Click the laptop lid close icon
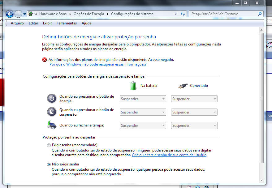The width and height of the screenshot is (272, 188). pyautogui.click(x=52, y=125)
